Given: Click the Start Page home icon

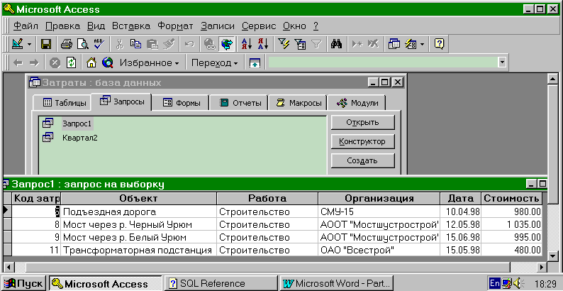Looking at the screenshot, I should [91, 63].
